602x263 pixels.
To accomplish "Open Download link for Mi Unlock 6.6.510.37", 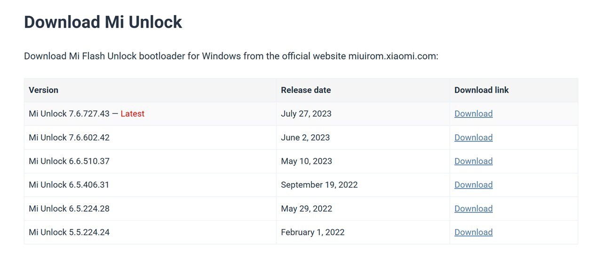I will [x=473, y=161].
